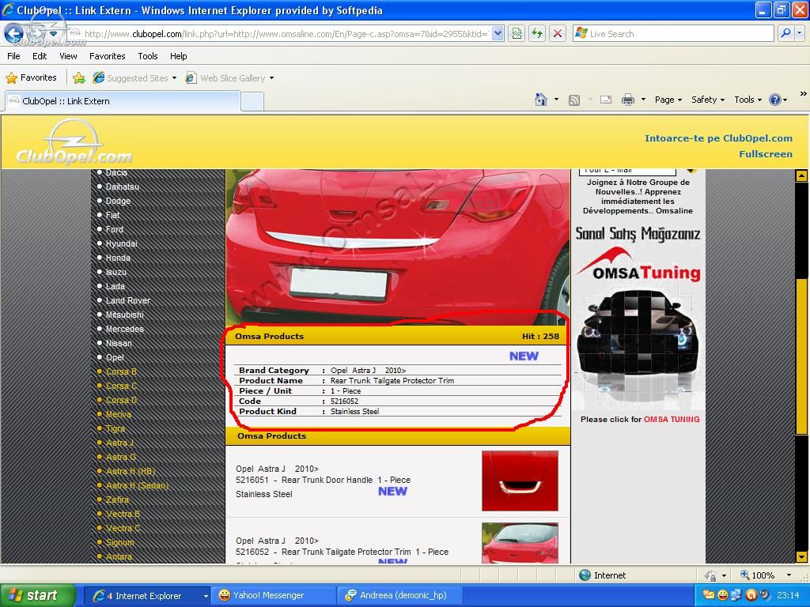
Task: Click OMSA TUNING red link
Action: (672, 419)
